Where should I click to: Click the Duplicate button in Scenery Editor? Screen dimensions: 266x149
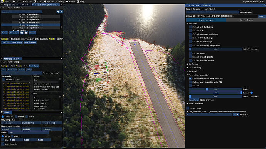point(14,33)
